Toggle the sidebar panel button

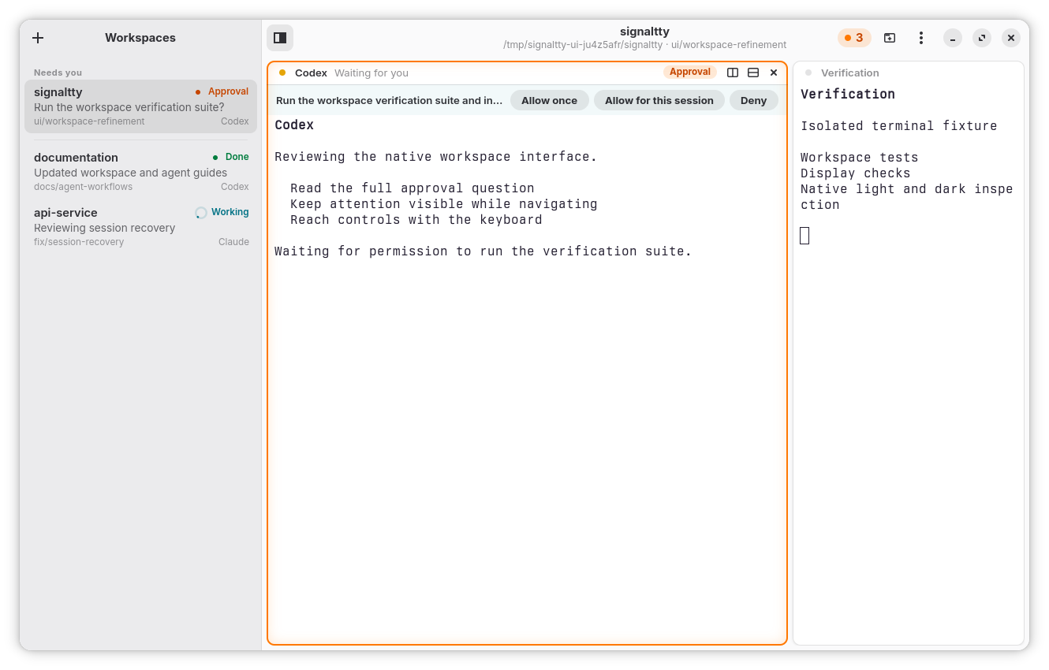[280, 38]
